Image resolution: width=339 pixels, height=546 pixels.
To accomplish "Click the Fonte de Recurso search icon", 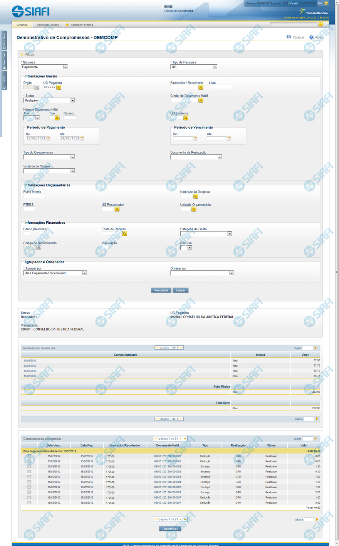I will pyautogui.click(x=124, y=234).
